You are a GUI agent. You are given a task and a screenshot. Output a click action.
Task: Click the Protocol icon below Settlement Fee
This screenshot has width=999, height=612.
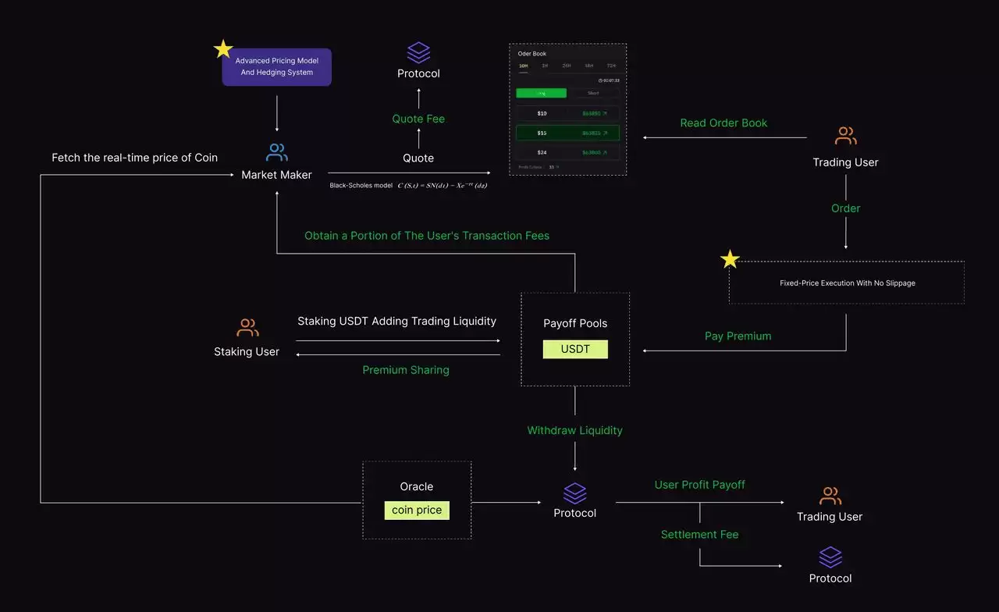(x=830, y=557)
